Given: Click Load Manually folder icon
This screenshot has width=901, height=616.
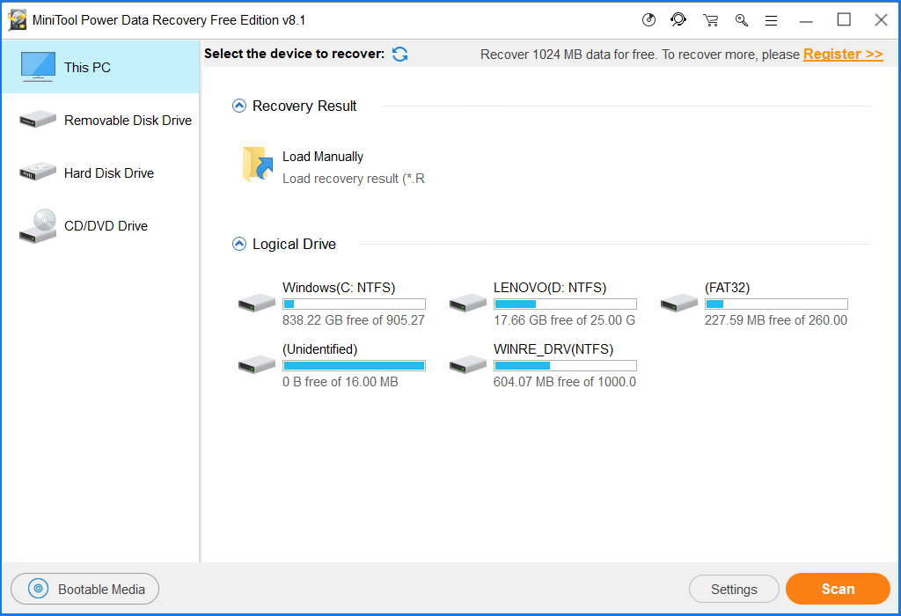Looking at the screenshot, I should [257, 165].
